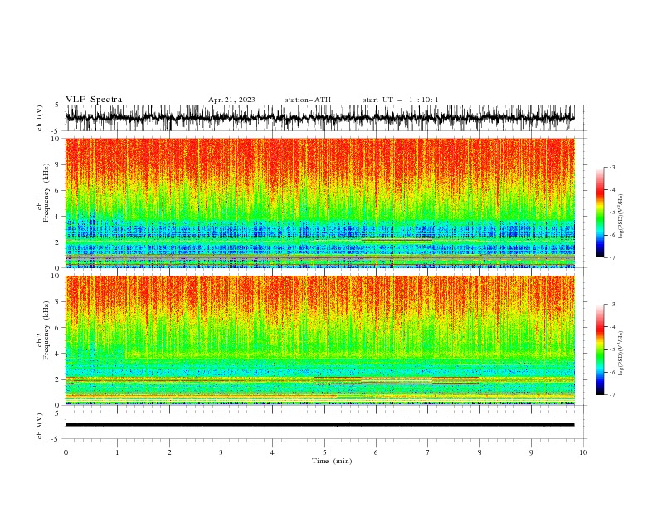
Task: Click the '0' tick on the time axis
Action: [x=66, y=452]
